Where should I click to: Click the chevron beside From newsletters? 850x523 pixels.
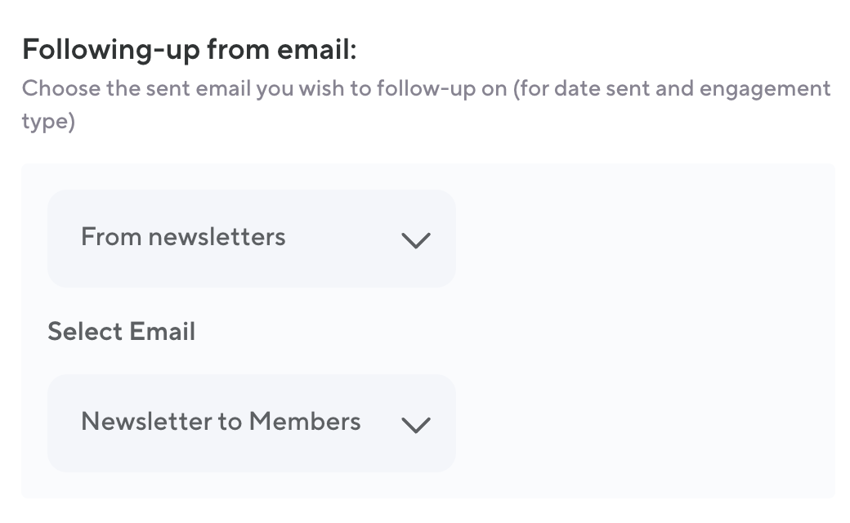(x=416, y=240)
